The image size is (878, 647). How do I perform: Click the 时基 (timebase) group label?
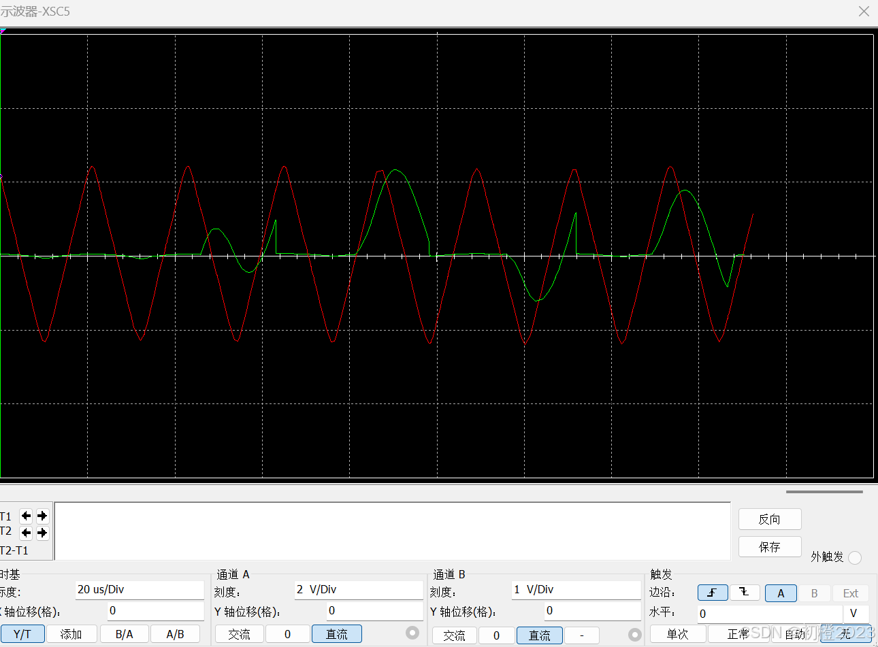(x=10, y=574)
